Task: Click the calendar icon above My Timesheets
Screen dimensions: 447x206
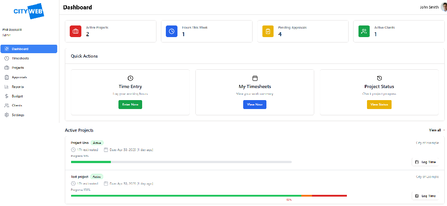Action: point(255,78)
